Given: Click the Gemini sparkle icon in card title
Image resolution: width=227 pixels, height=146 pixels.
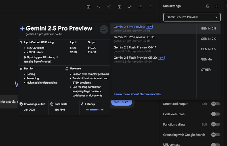Looking at the screenshot, I should [22, 29].
